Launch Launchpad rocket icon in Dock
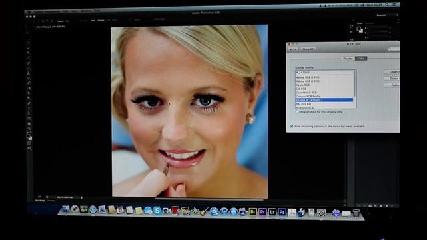427x240 pixels. pos(75,209)
